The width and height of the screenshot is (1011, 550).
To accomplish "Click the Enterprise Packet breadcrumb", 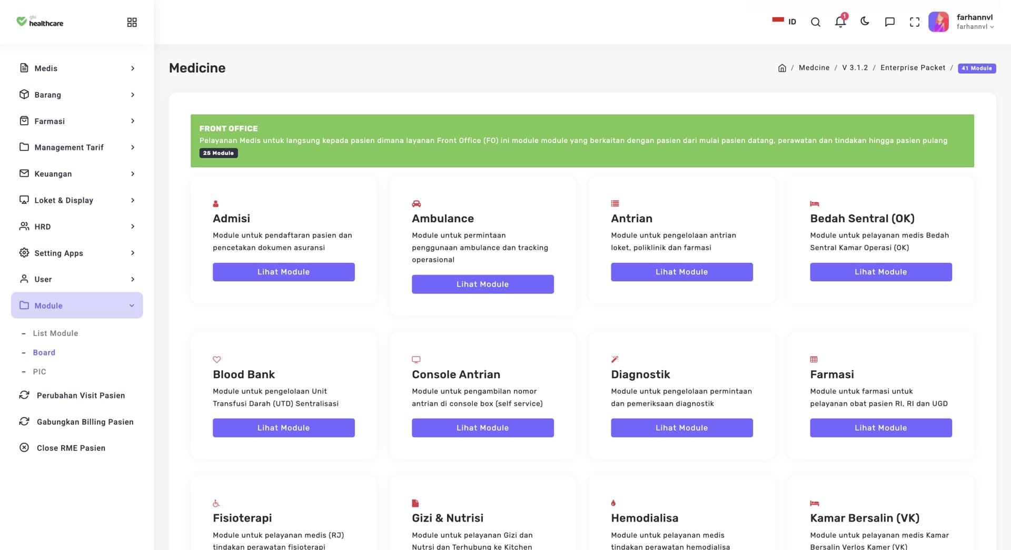I will 913,68.
